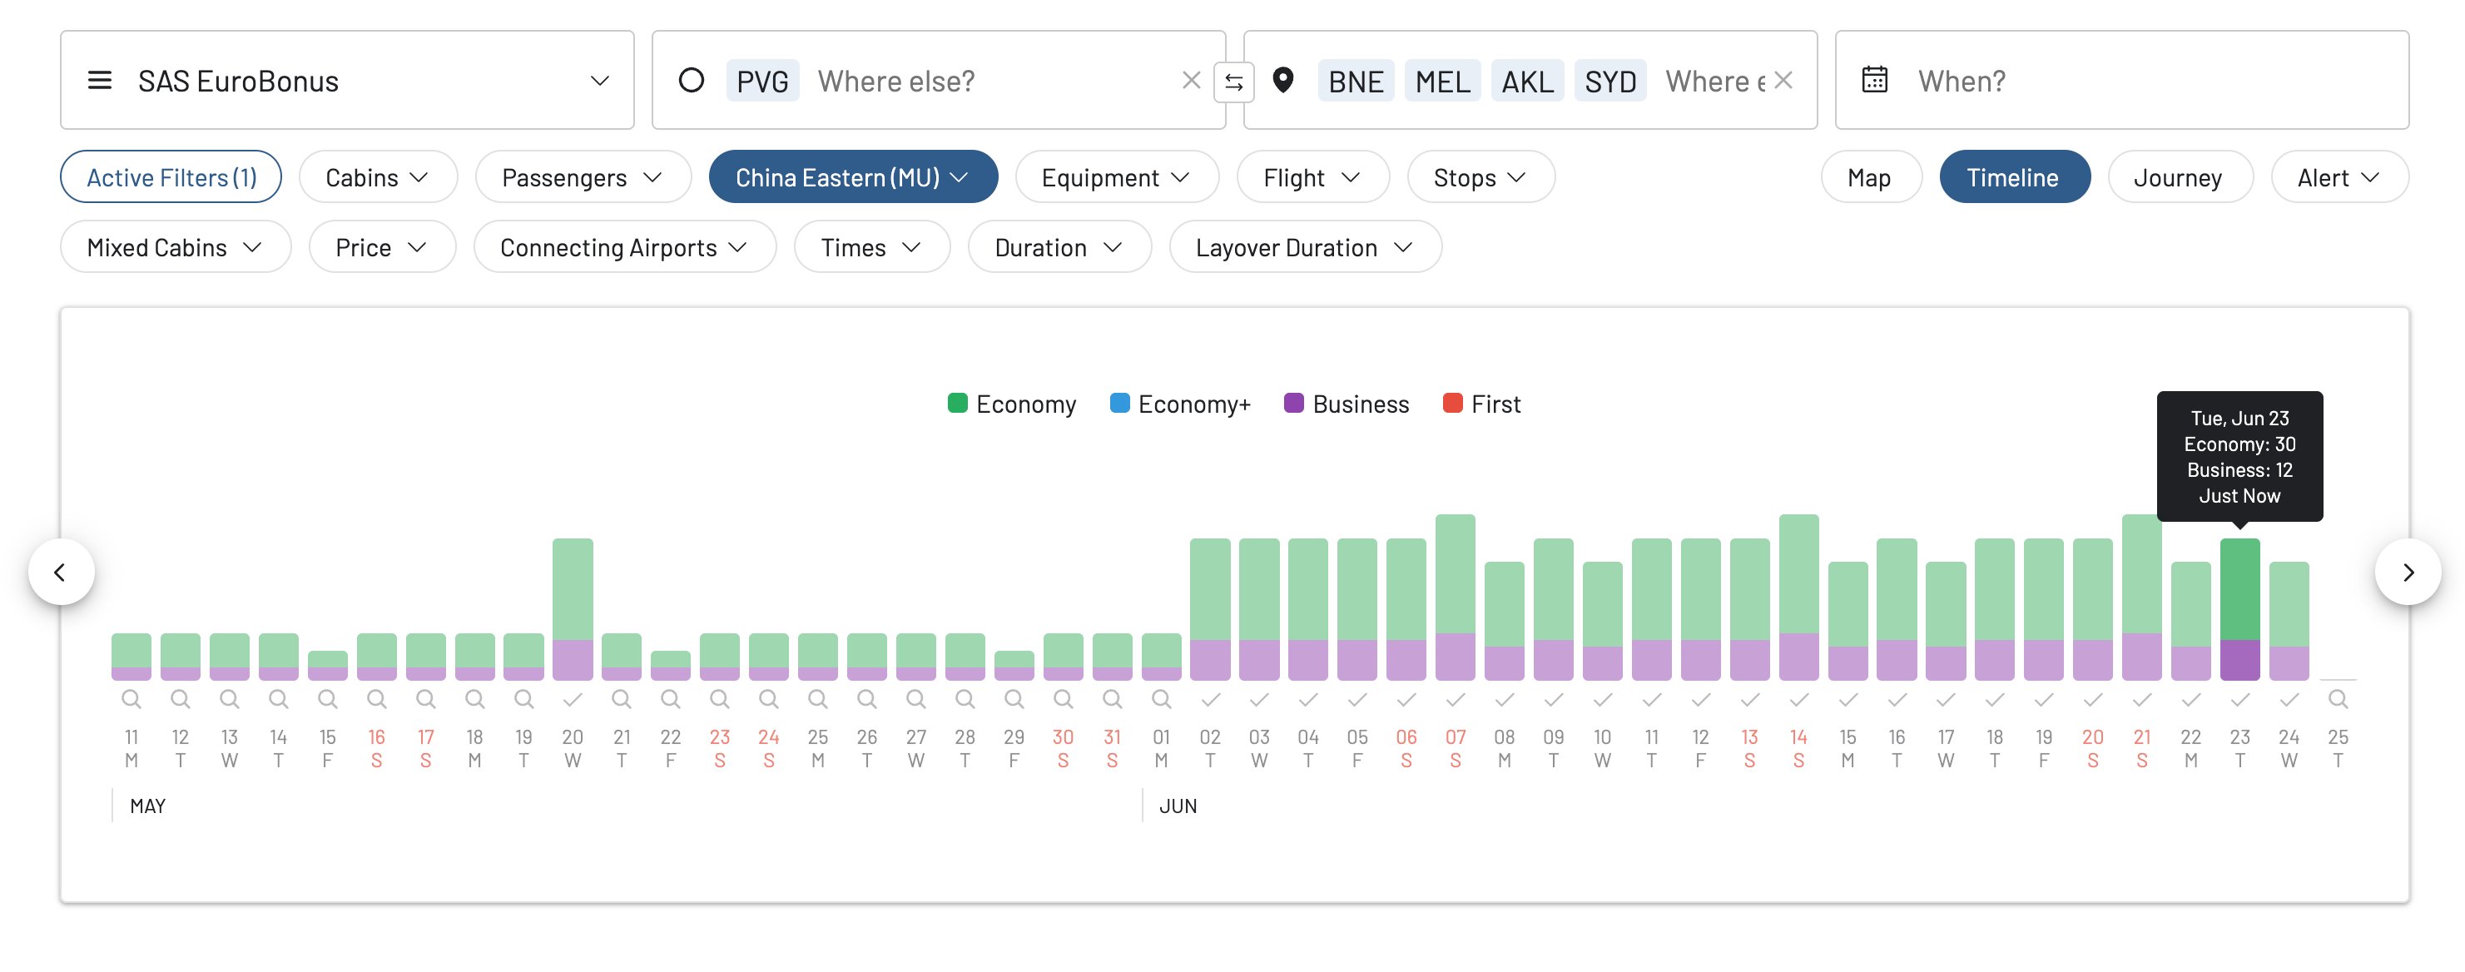
Task: Click the swap origin and destination icon
Action: pos(1233,82)
